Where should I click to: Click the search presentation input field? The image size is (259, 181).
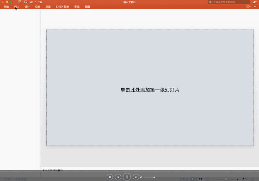(229, 2)
